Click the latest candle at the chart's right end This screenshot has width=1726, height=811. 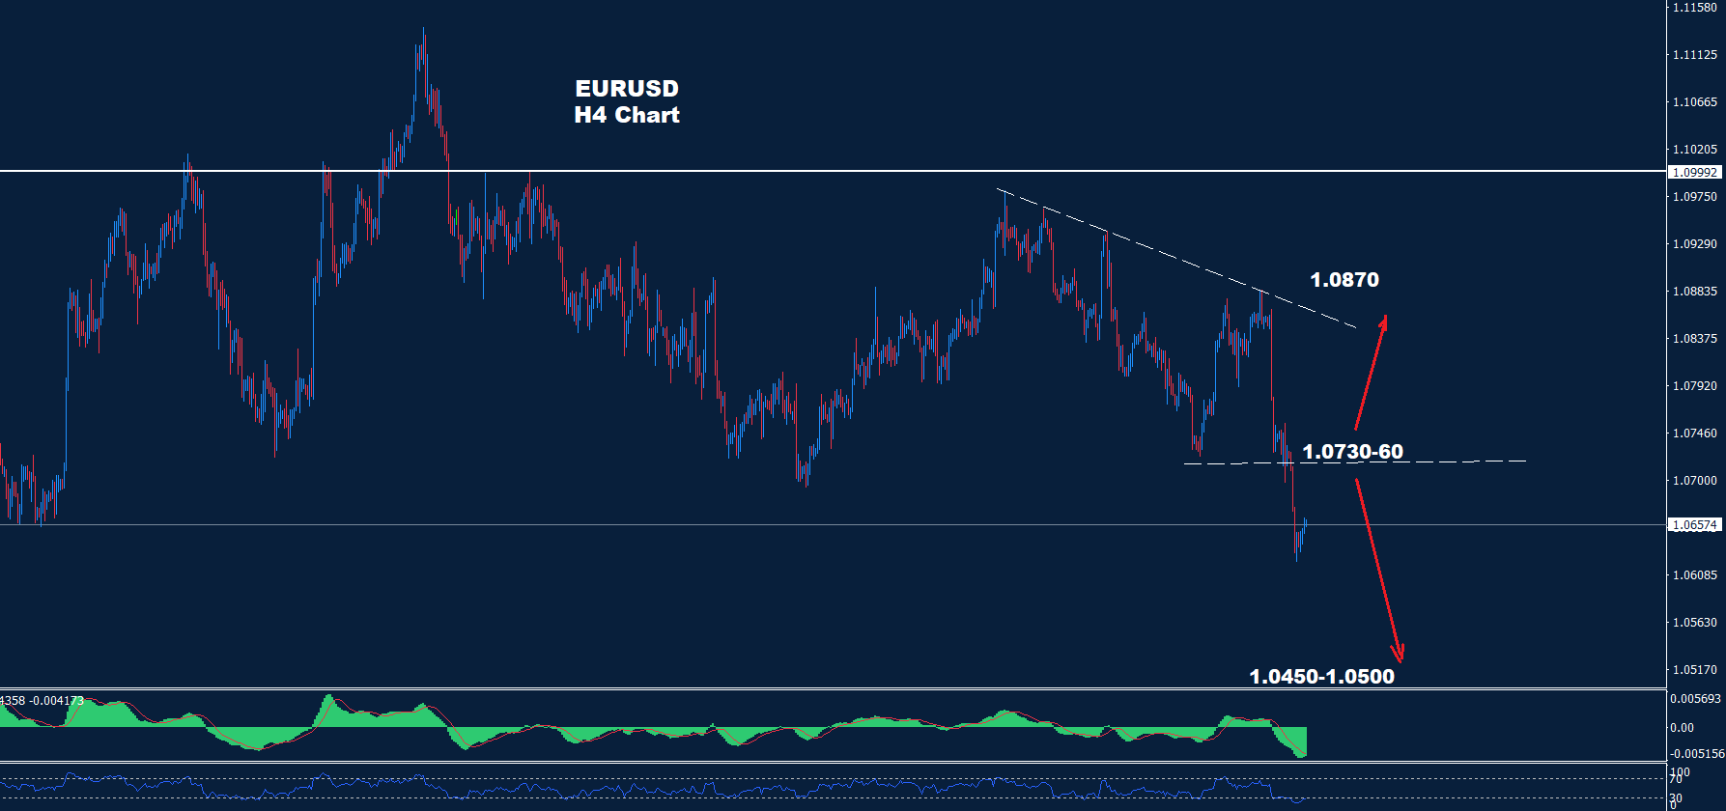point(1304,529)
